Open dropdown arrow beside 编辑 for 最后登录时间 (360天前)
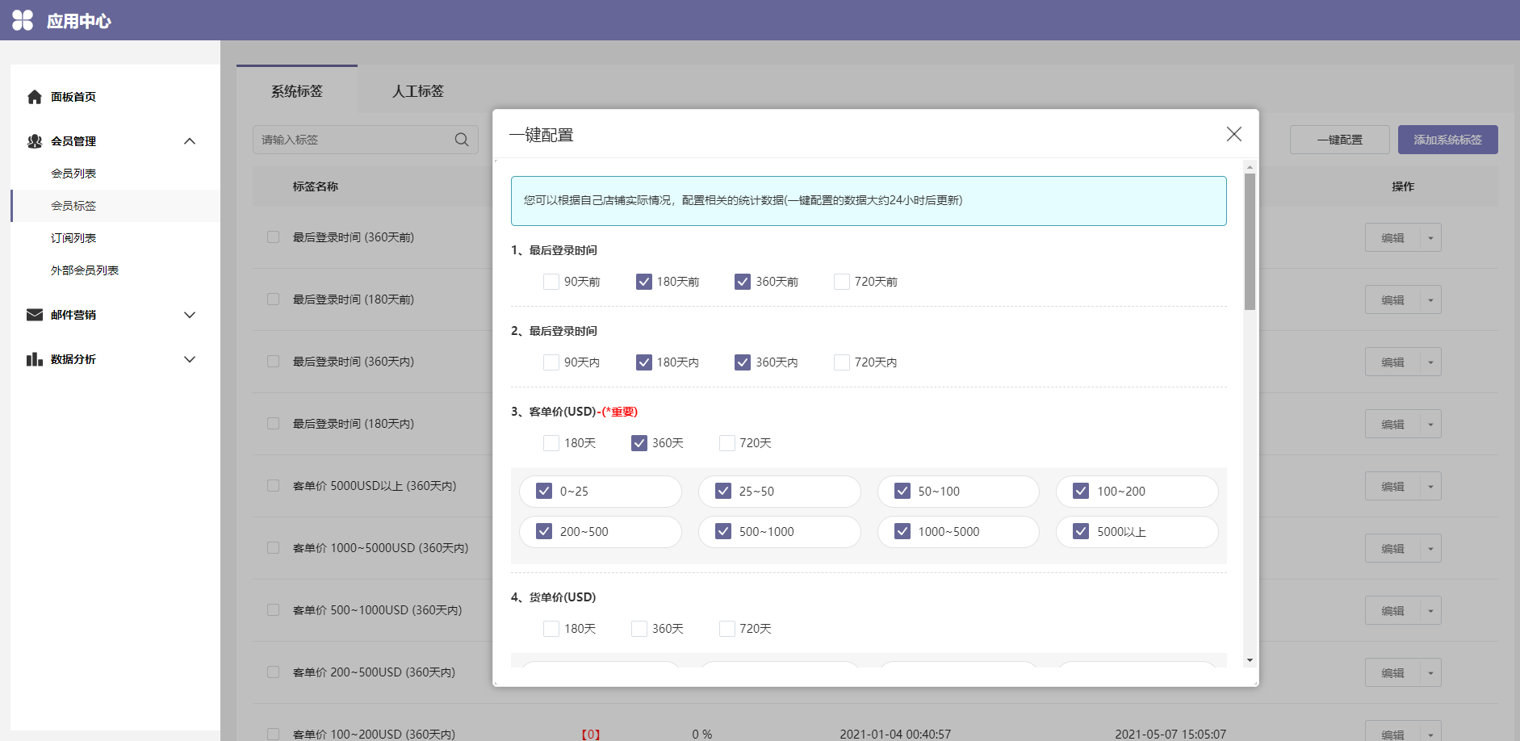The width and height of the screenshot is (1520, 741). pos(1430,238)
